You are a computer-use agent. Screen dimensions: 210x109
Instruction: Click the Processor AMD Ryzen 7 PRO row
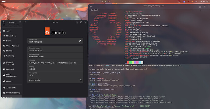pyautogui.click(x=55, y=62)
